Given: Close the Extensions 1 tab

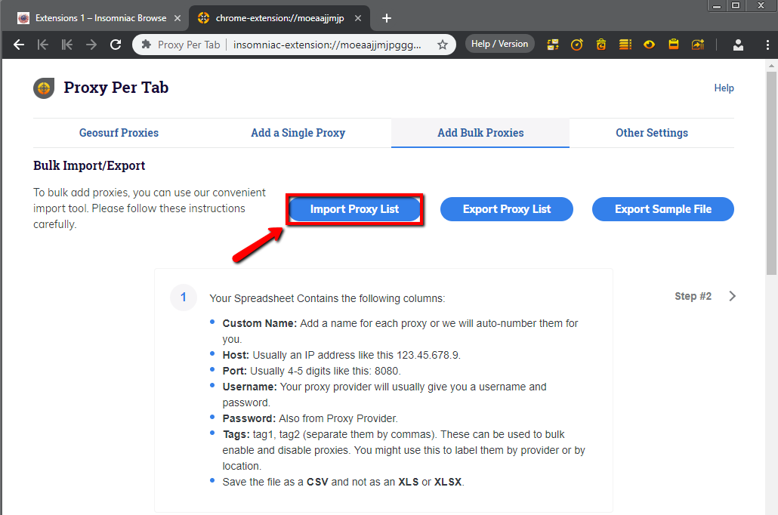Looking at the screenshot, I should (x=178, y=18).
